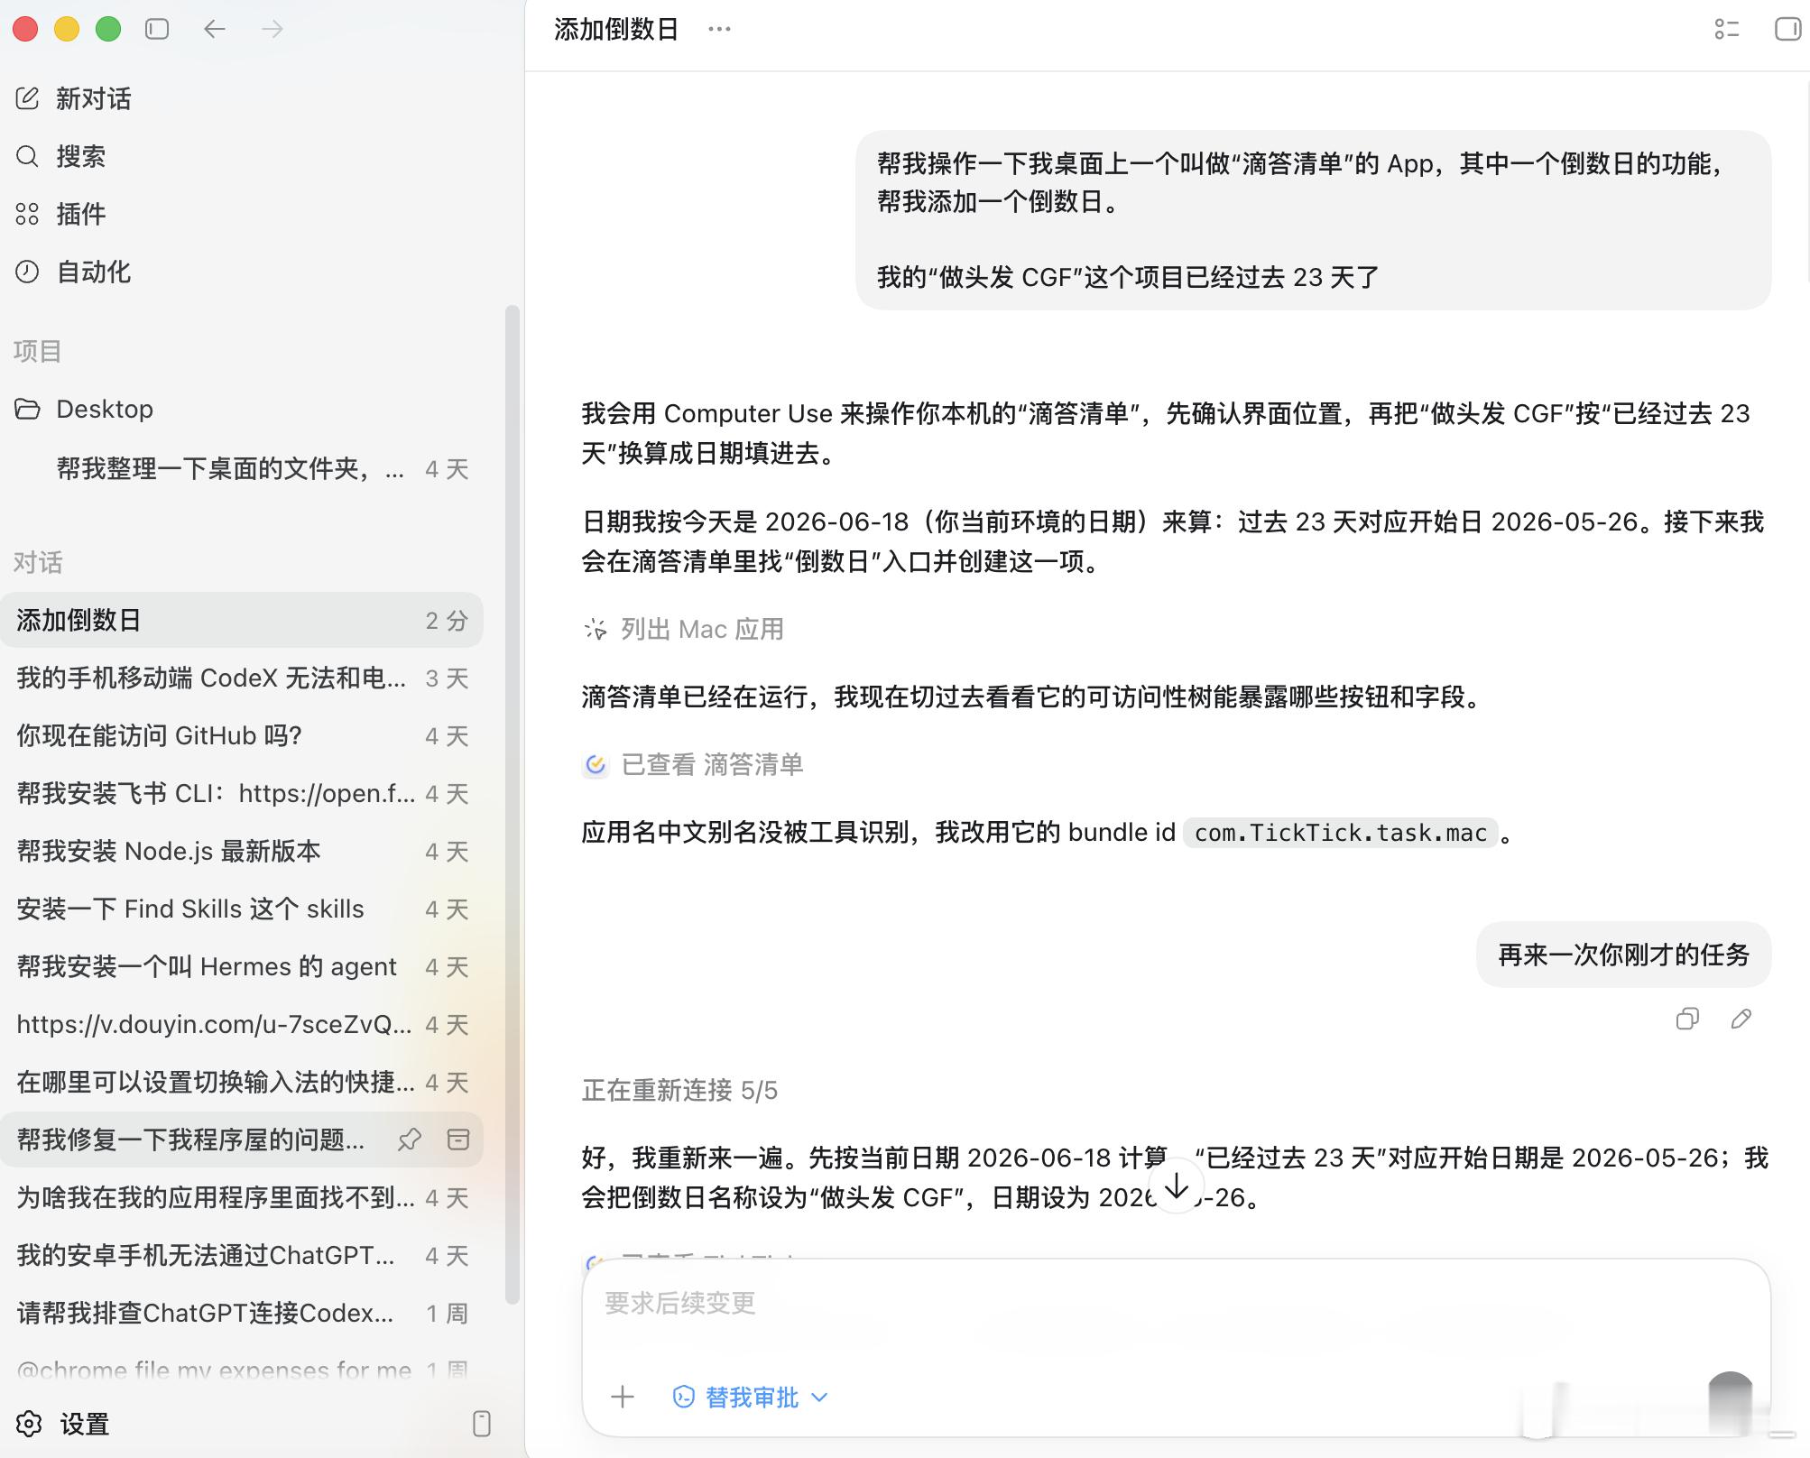Open 帮我安装 Node.js 最新版本 conversation
Image resolution: width=1810 pixels, height=1458 pixels.
point(242,851)
